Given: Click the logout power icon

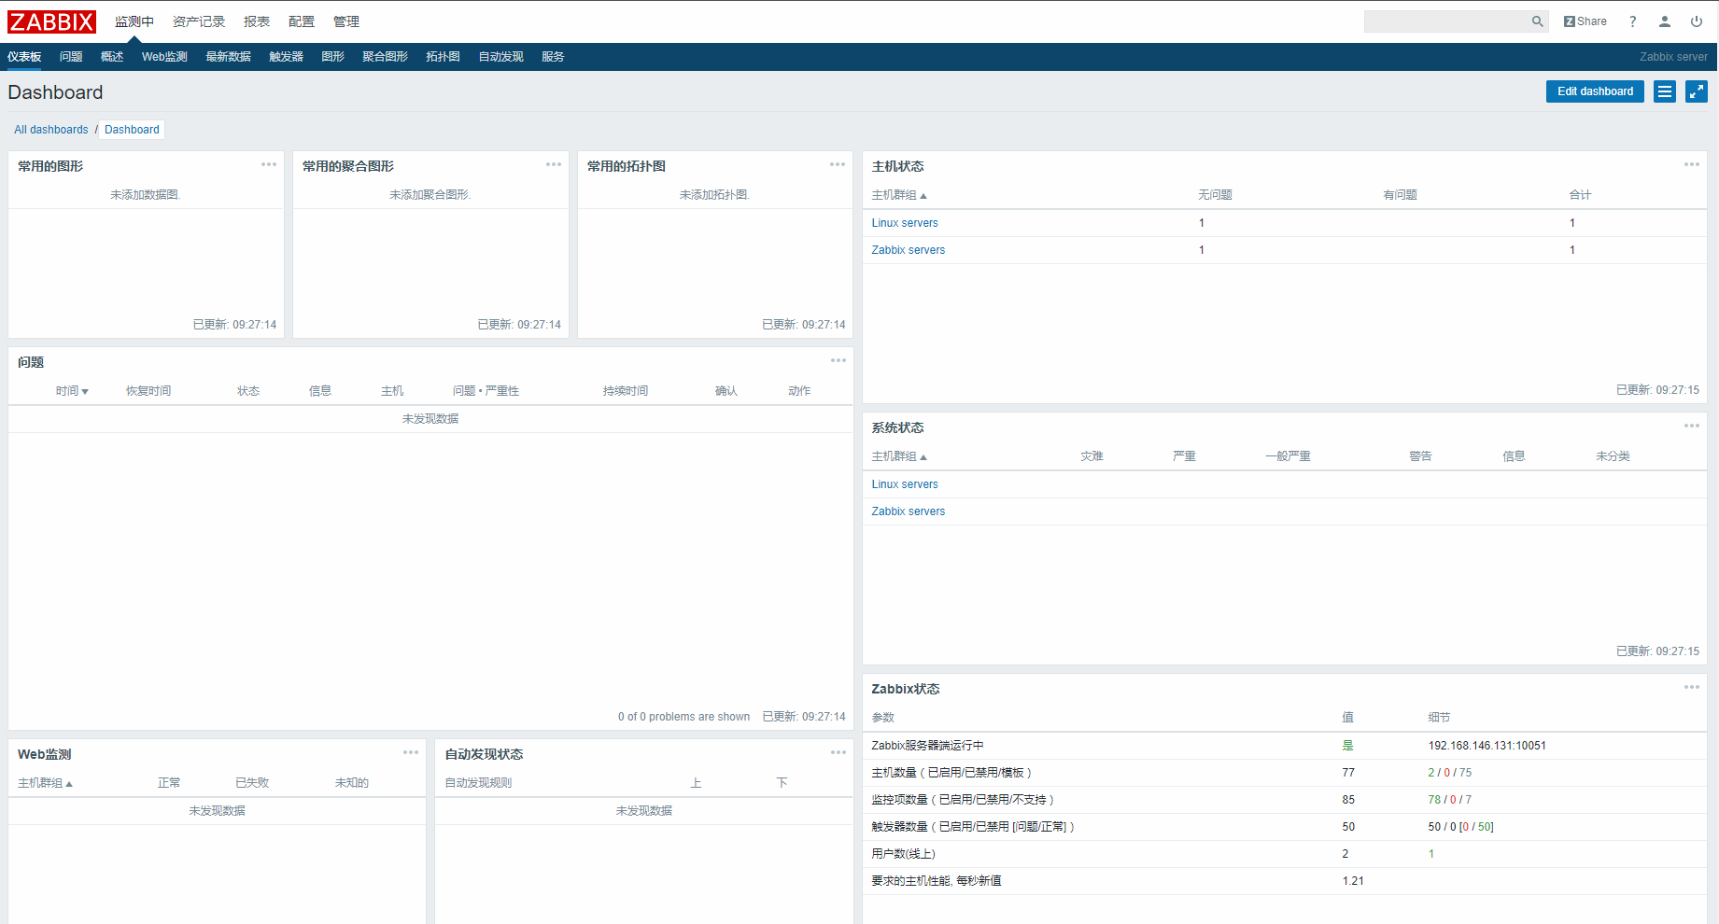Looking at the screenshot, I should pos(1697,21).
